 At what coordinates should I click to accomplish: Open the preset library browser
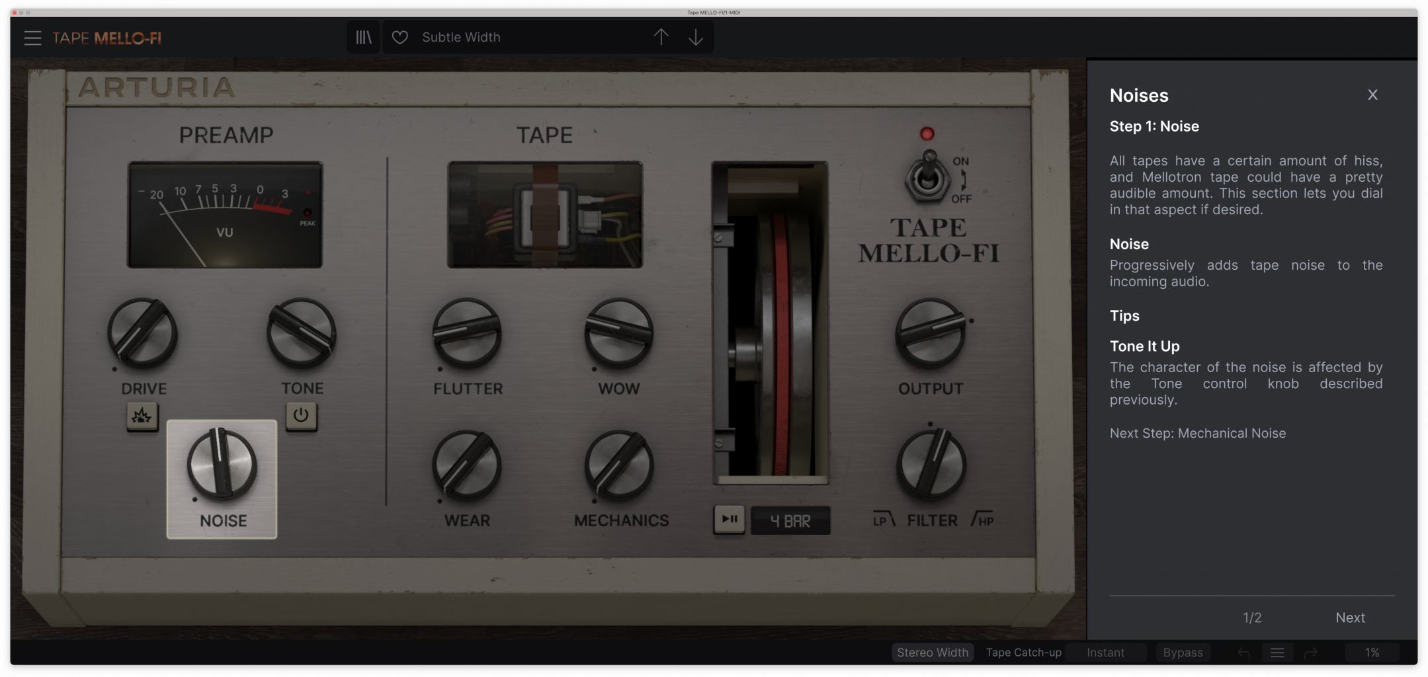(x=364, y=37)
